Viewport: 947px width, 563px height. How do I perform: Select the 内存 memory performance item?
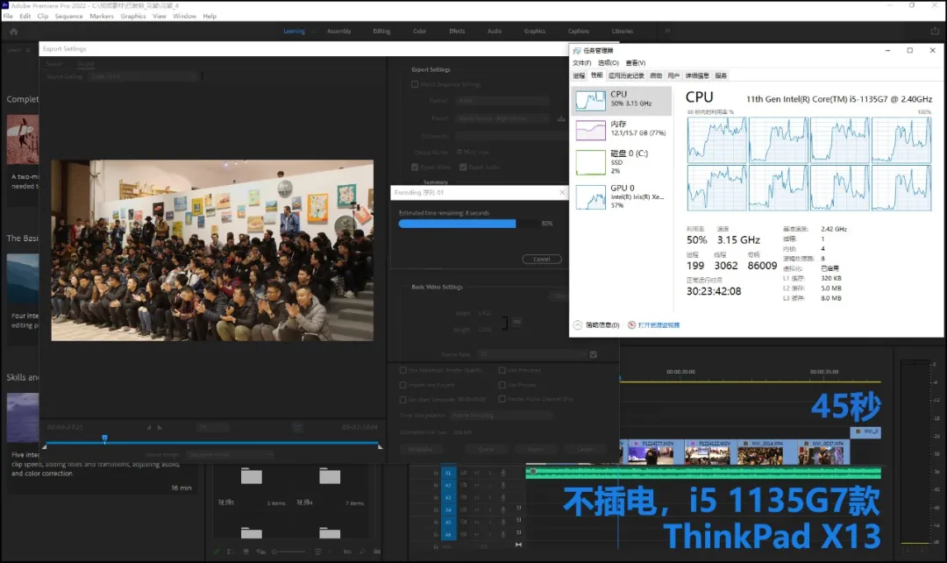tap(622, 129)
